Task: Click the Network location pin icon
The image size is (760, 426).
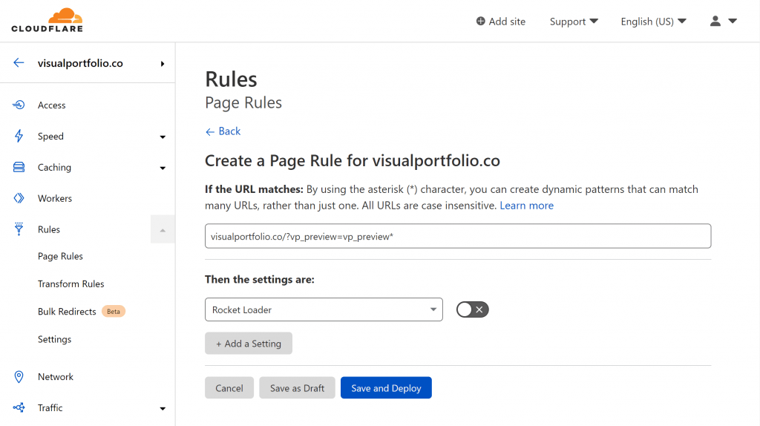Action: (x=19, y=376)
